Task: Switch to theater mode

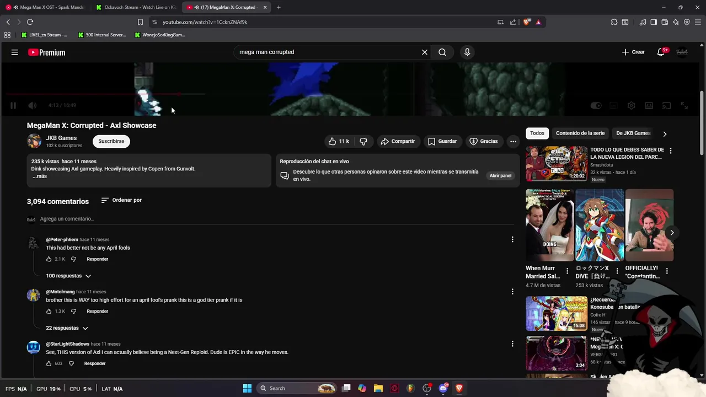Action: tap(649, 105)
